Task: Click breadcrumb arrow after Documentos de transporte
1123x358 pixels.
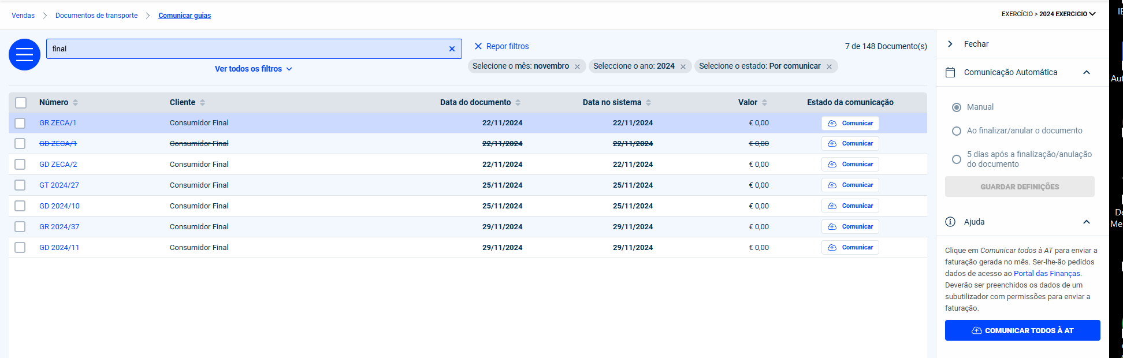Action: click(x=148, y=16)
